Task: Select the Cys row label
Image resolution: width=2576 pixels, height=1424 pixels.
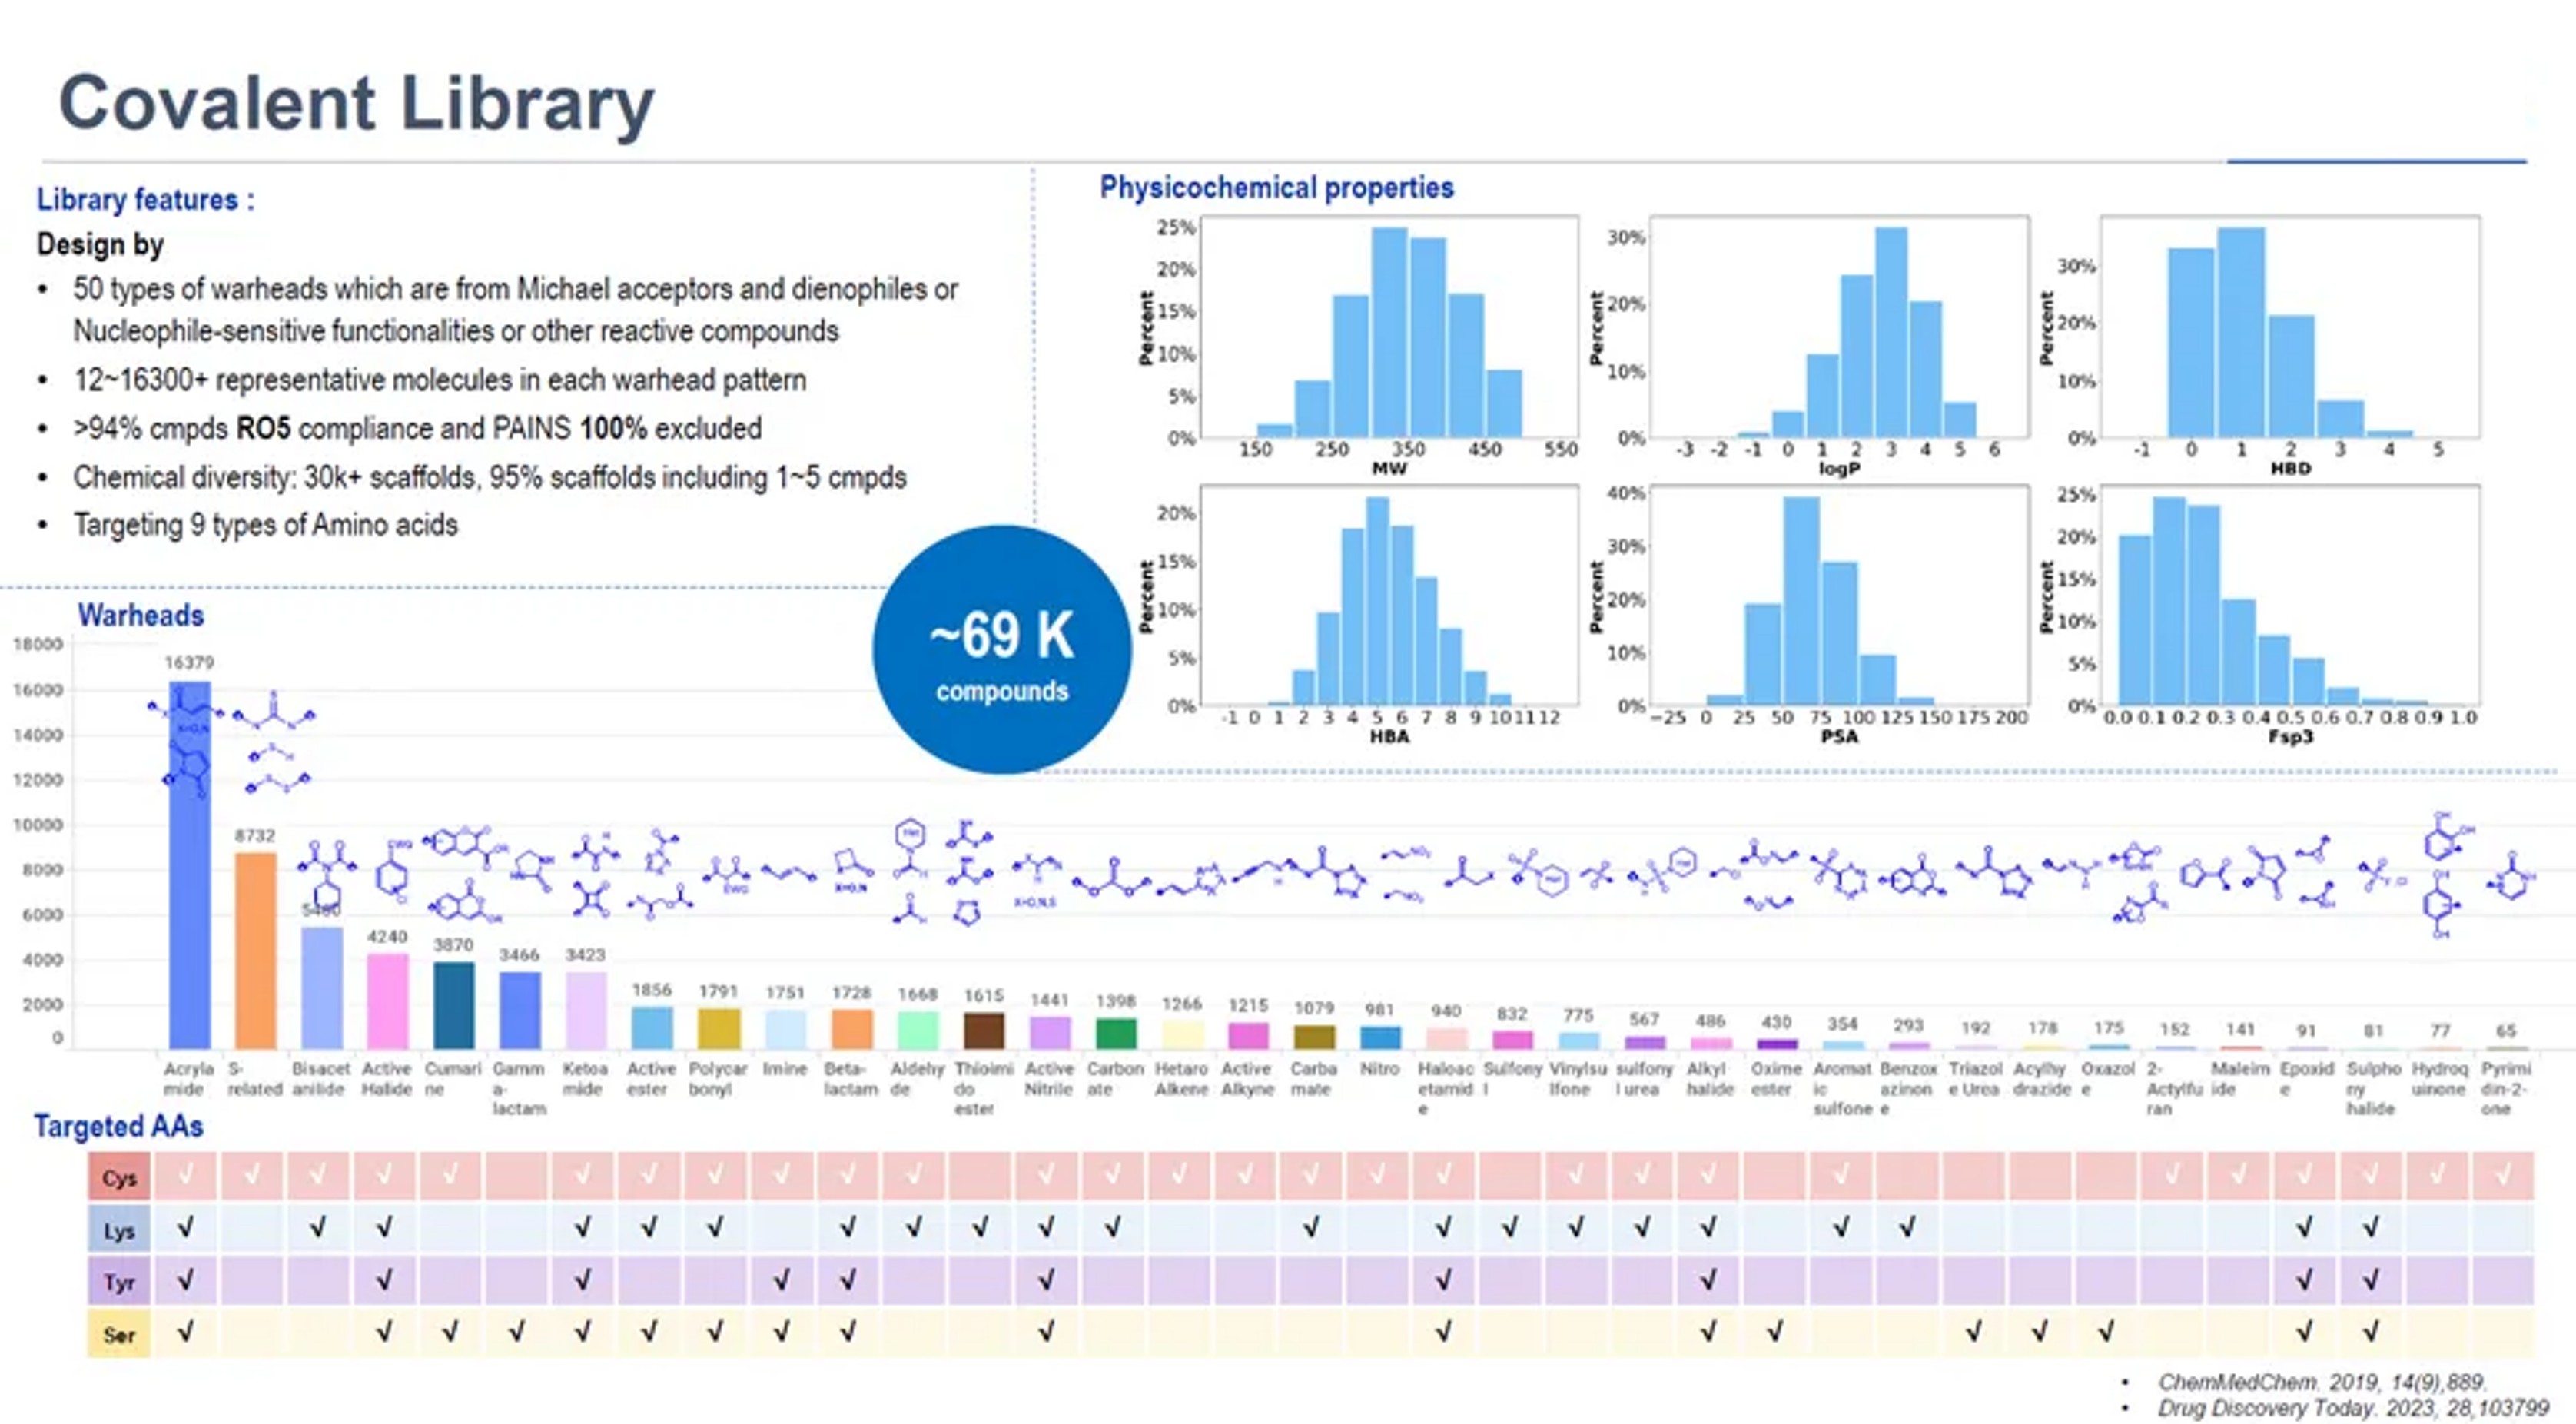Action: 119,1177
